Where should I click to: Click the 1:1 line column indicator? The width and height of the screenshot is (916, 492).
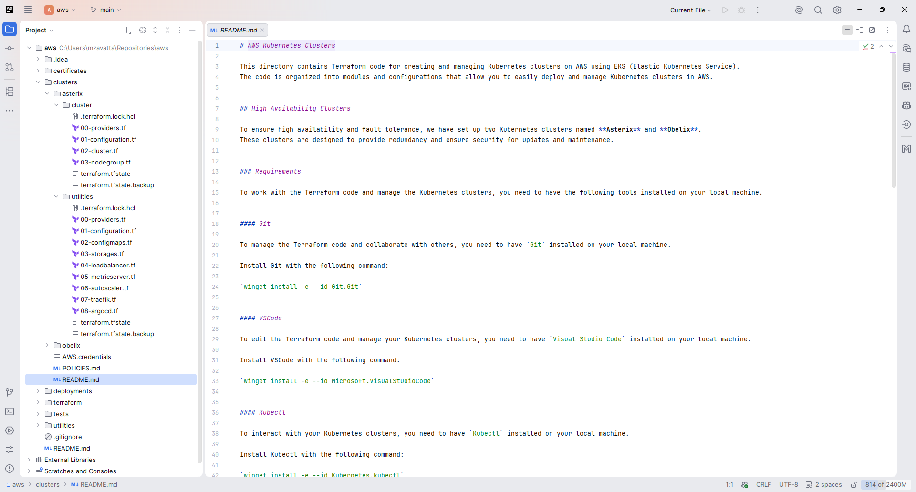pyautogui.click(x=729, y=485)
